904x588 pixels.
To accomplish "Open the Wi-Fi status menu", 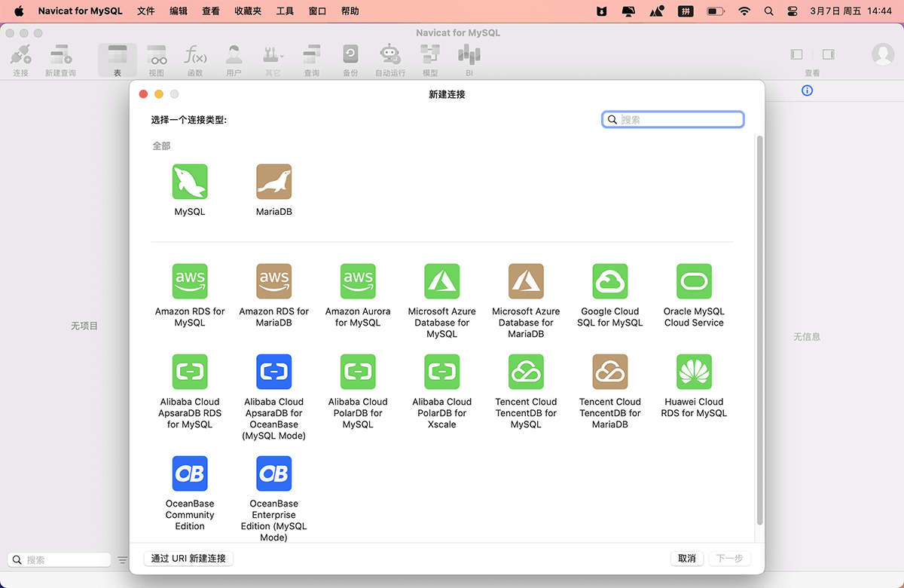I will [744, 11].
